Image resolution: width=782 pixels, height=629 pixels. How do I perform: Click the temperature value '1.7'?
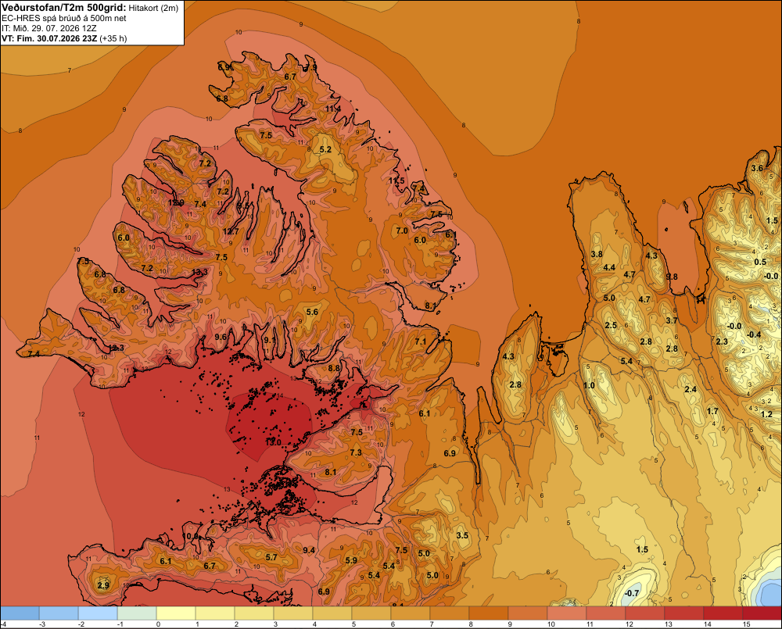(712, 411)
